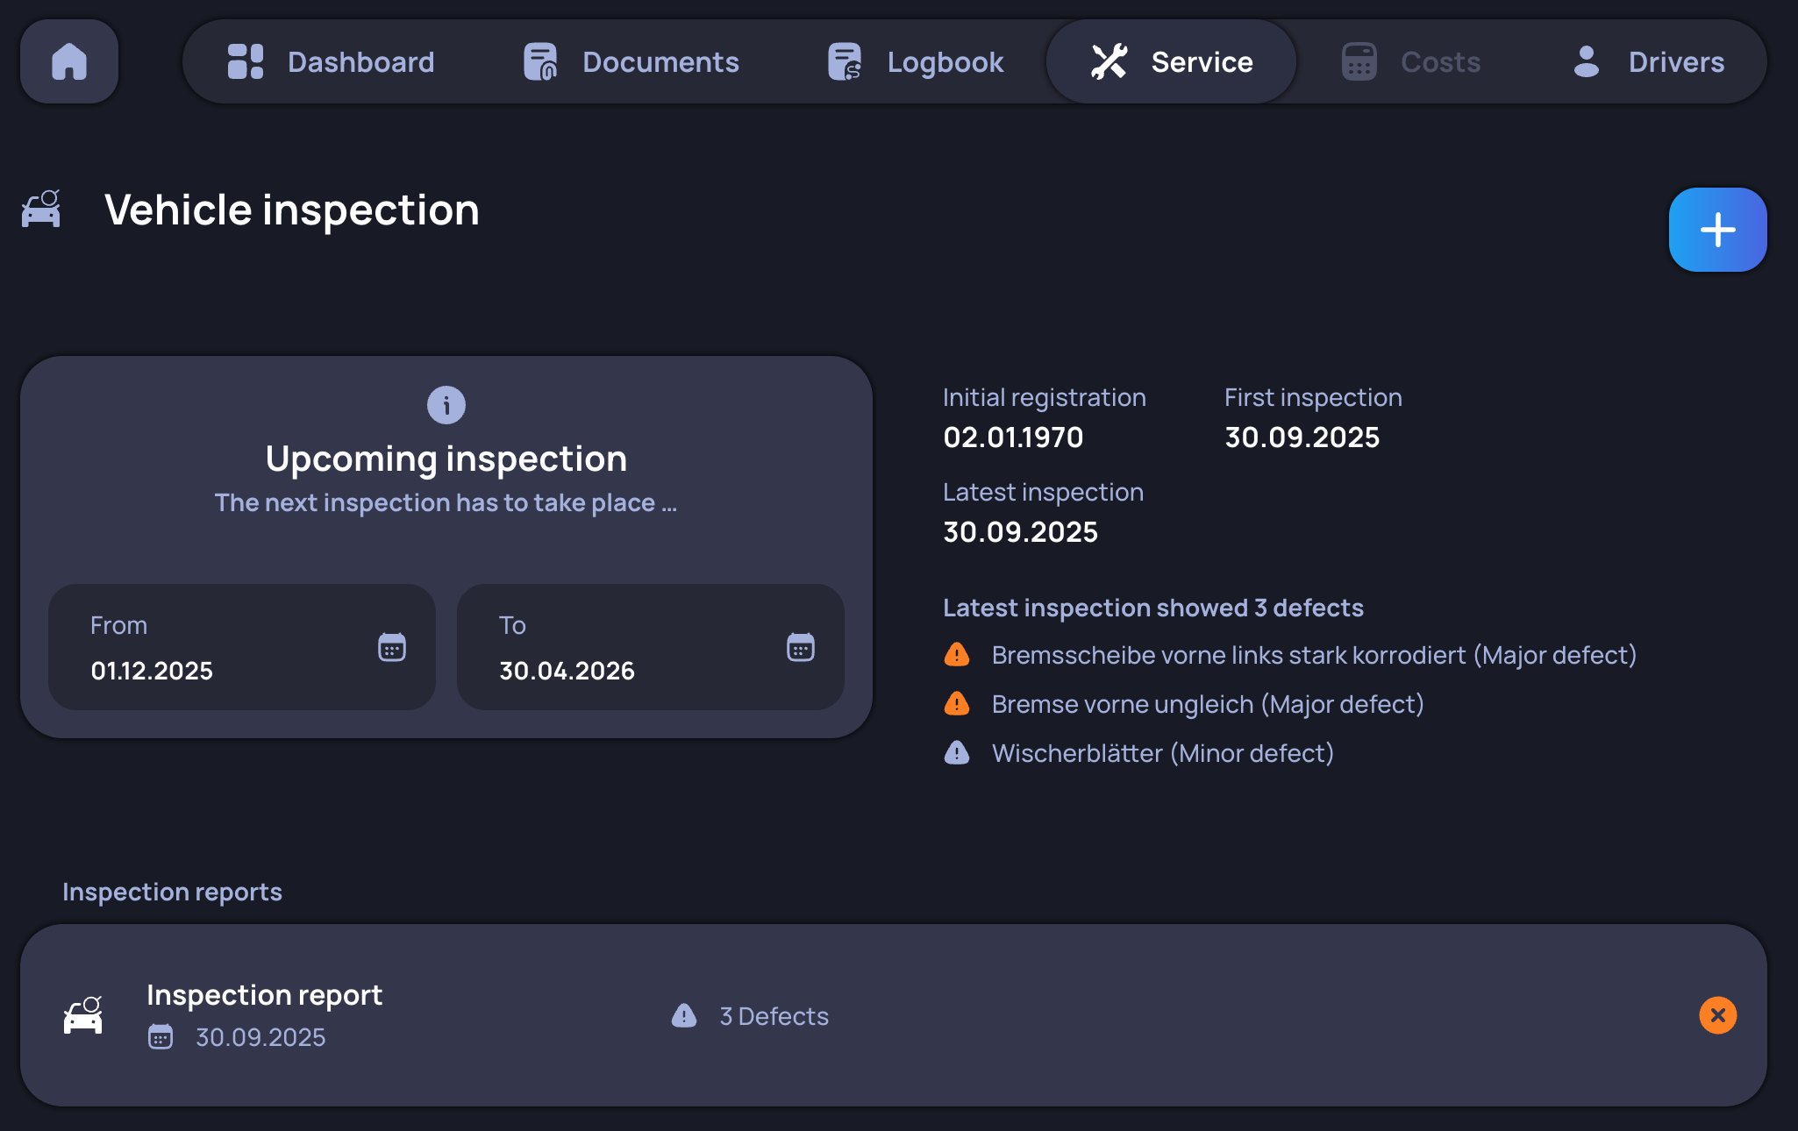Remove the inspection report with orange X

click(1717, 1015)
